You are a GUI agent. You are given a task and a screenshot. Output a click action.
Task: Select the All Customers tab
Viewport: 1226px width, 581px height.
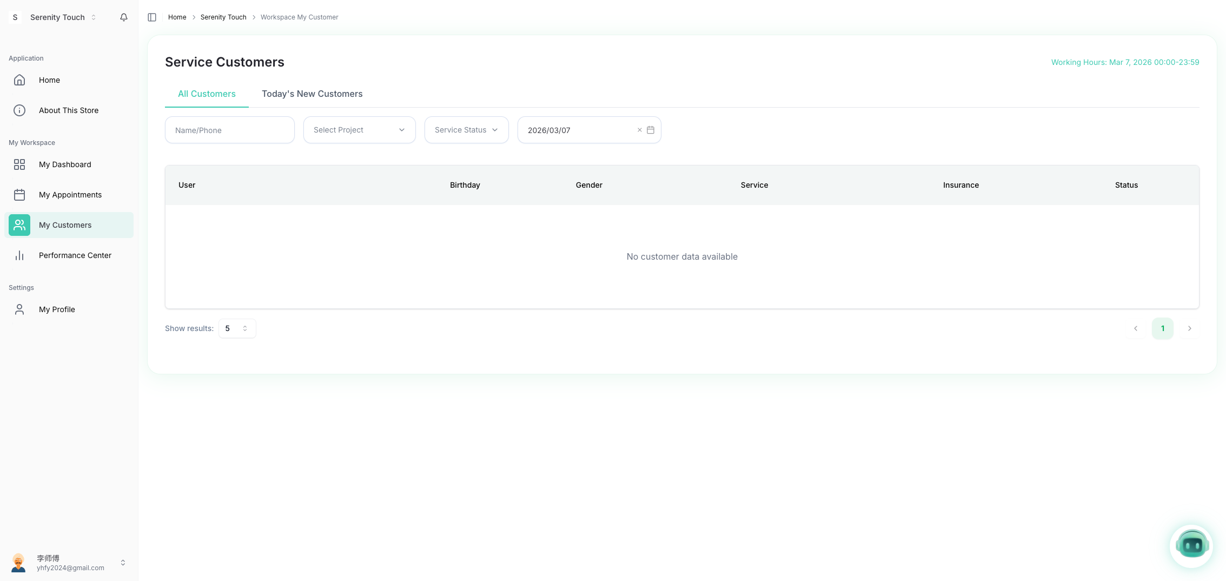coord(207,94)
